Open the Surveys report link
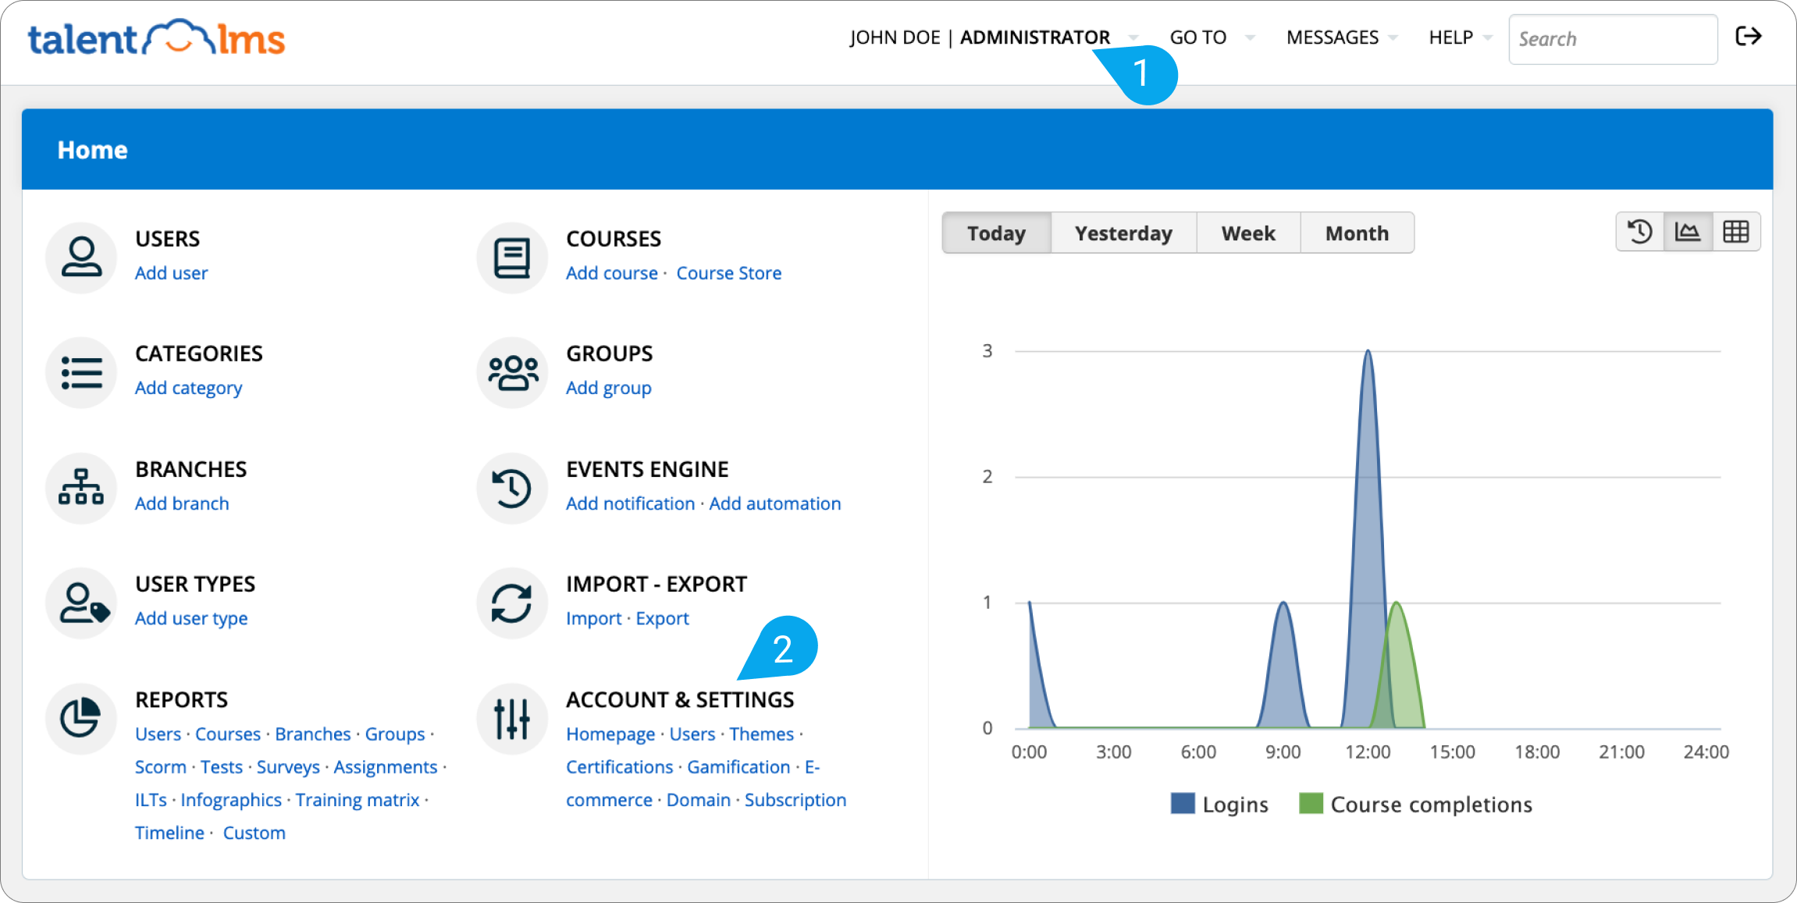Viewport: 1797px width, 903px height. tap(288, 767)
